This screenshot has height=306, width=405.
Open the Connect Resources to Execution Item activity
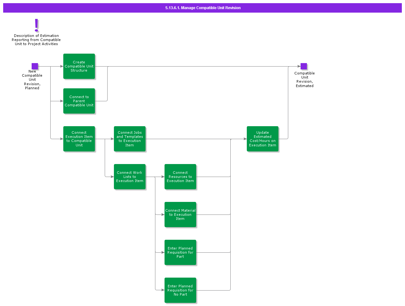point(180,177)
